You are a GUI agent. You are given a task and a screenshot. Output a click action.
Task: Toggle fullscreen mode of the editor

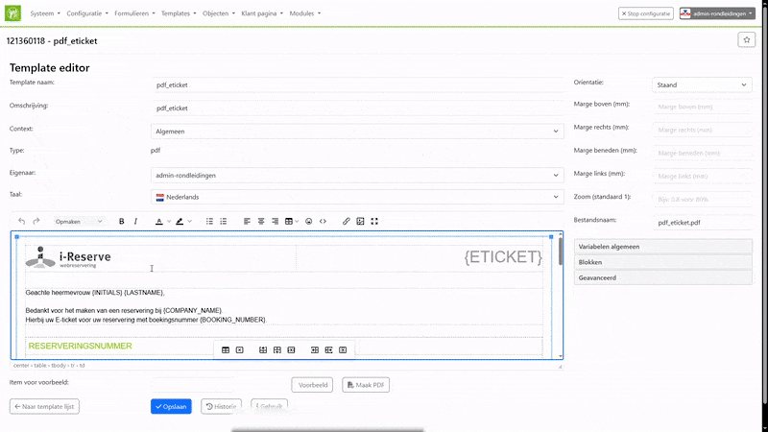coord(374,221)
